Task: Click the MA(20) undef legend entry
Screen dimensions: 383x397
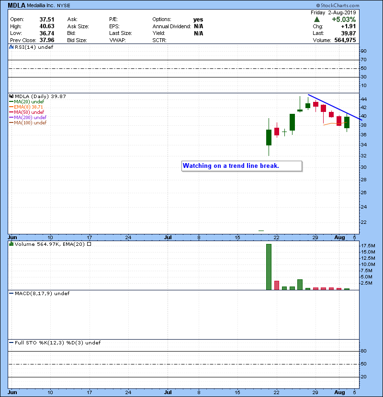Action: (x=29, y=102)
